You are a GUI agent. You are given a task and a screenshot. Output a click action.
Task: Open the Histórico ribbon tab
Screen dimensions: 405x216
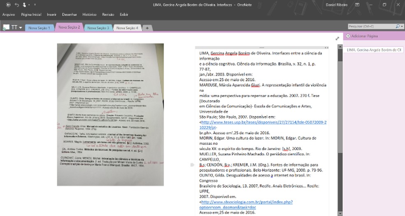(89, 14)
